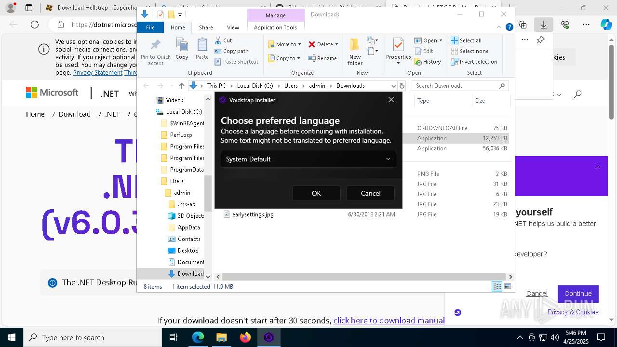Image resolution: width=617 pixels, height=347 pixels.
Task: Refresh the Edge browser page
Action: point(35,25)
